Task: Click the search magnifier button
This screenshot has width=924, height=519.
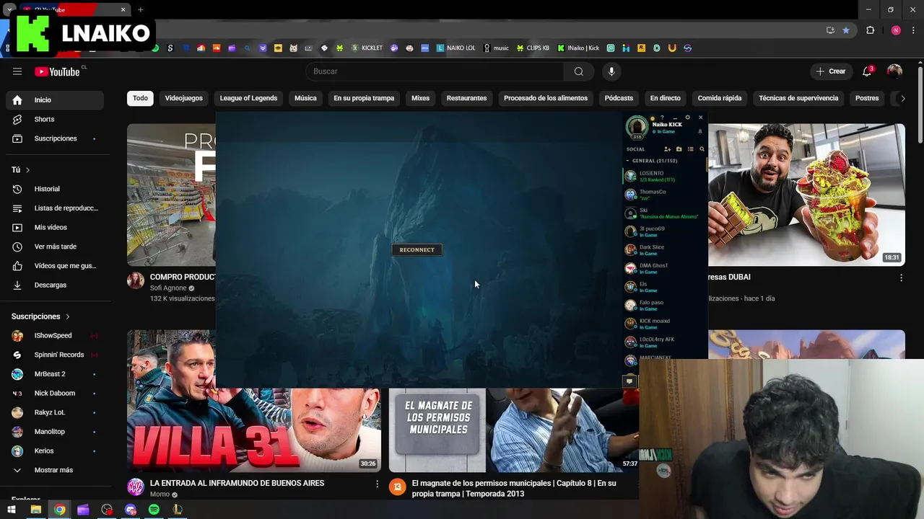Action: click(579, 71)
